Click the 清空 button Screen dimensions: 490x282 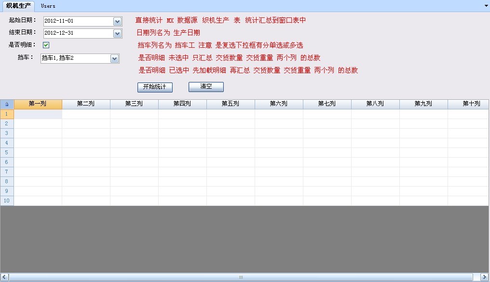pos(206,87)
